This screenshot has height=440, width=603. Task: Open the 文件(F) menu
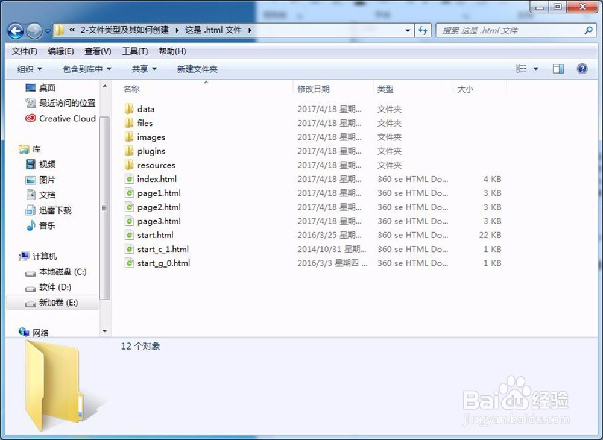point(24,51)
